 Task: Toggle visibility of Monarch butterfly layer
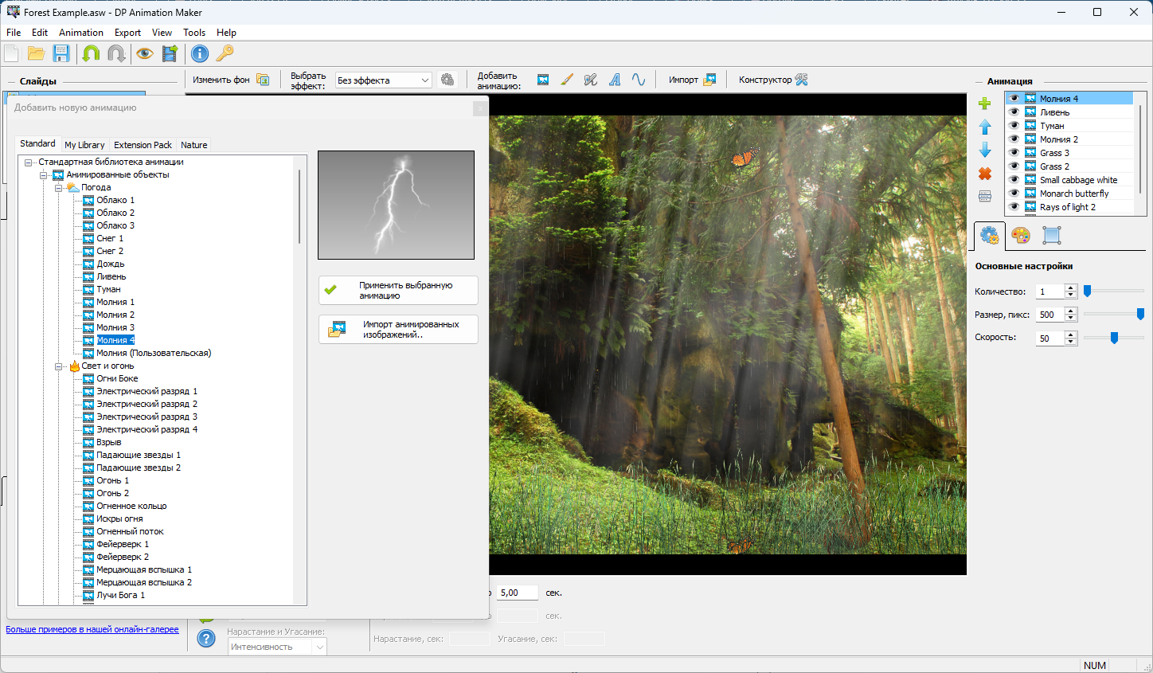click(1014, 194)
